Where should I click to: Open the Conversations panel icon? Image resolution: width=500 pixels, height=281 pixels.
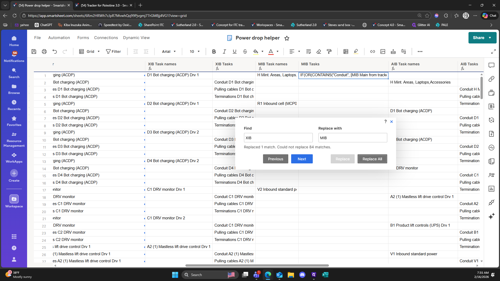pos(491,65)
